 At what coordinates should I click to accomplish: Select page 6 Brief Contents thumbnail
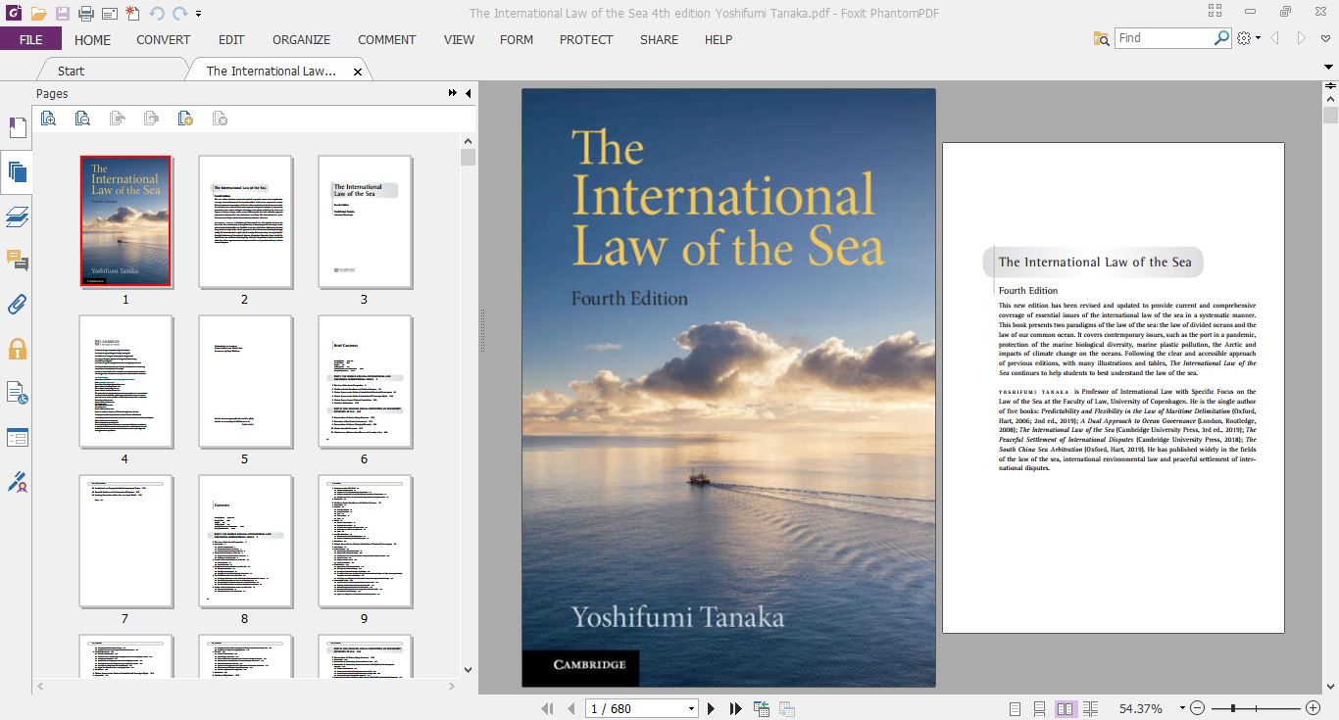pos(364,381)
